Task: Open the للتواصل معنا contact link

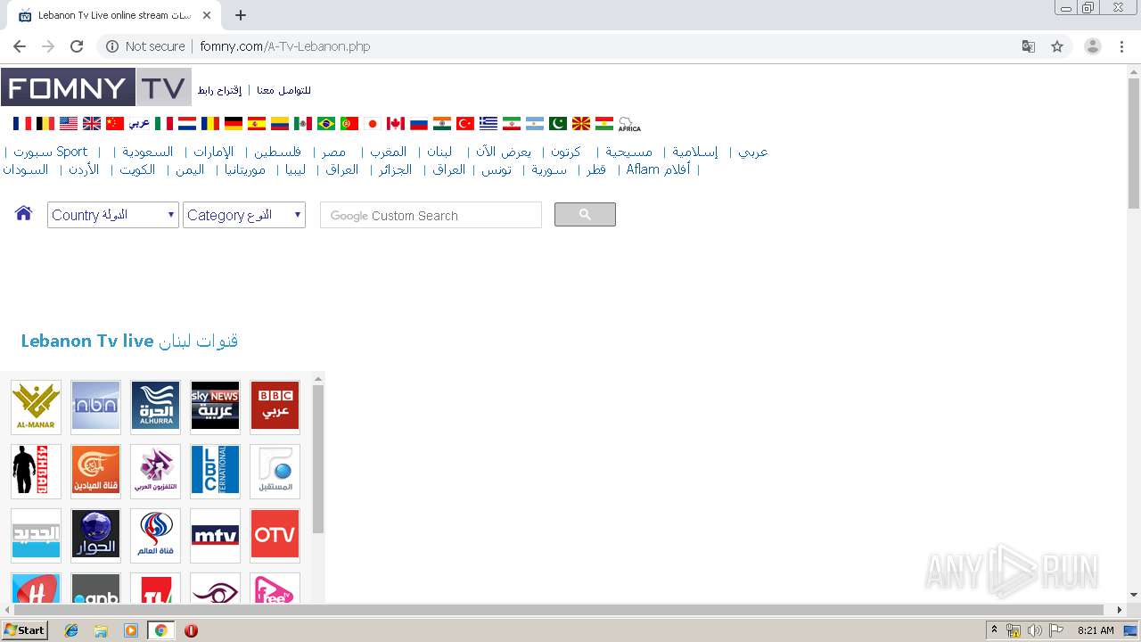Action: [283, 90]
